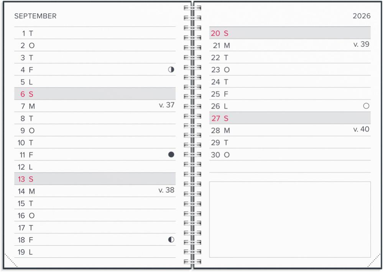Click the first quarter moon icon on 4 F
Viewport: 383px width, 272px height.
coord(171,70)
